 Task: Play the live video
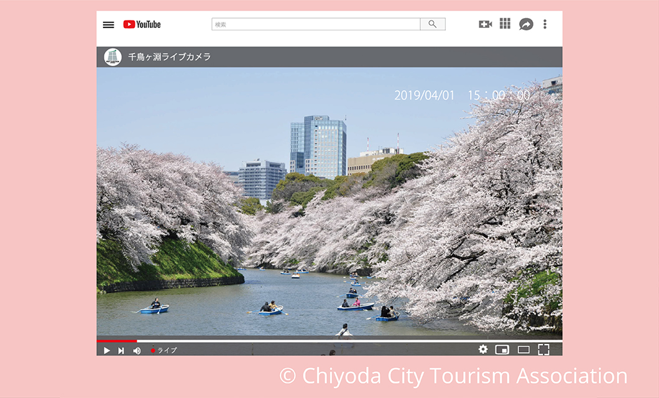pyautogui.click(x=107, y=350)
